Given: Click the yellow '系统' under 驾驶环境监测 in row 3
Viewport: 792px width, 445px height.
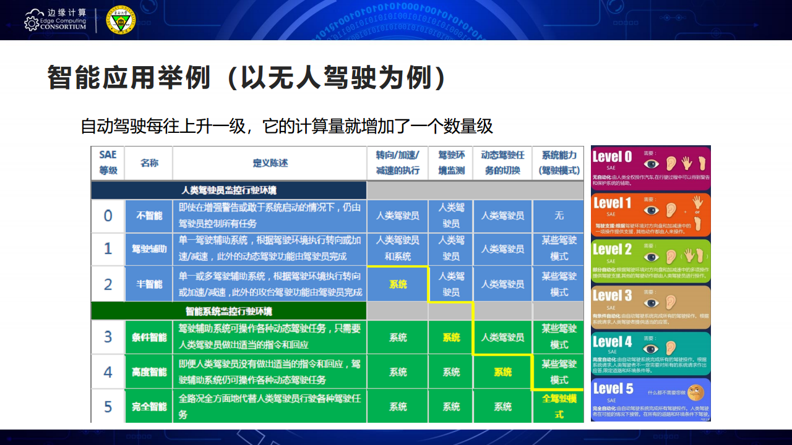Looking at the screenshot, I should pyautogui.click(x=451, y=337).
